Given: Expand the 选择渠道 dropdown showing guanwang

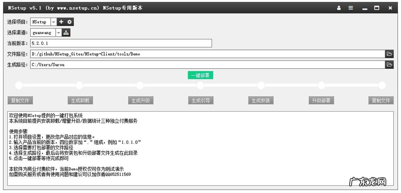Looking at the screenshot, I should (58, 33).
